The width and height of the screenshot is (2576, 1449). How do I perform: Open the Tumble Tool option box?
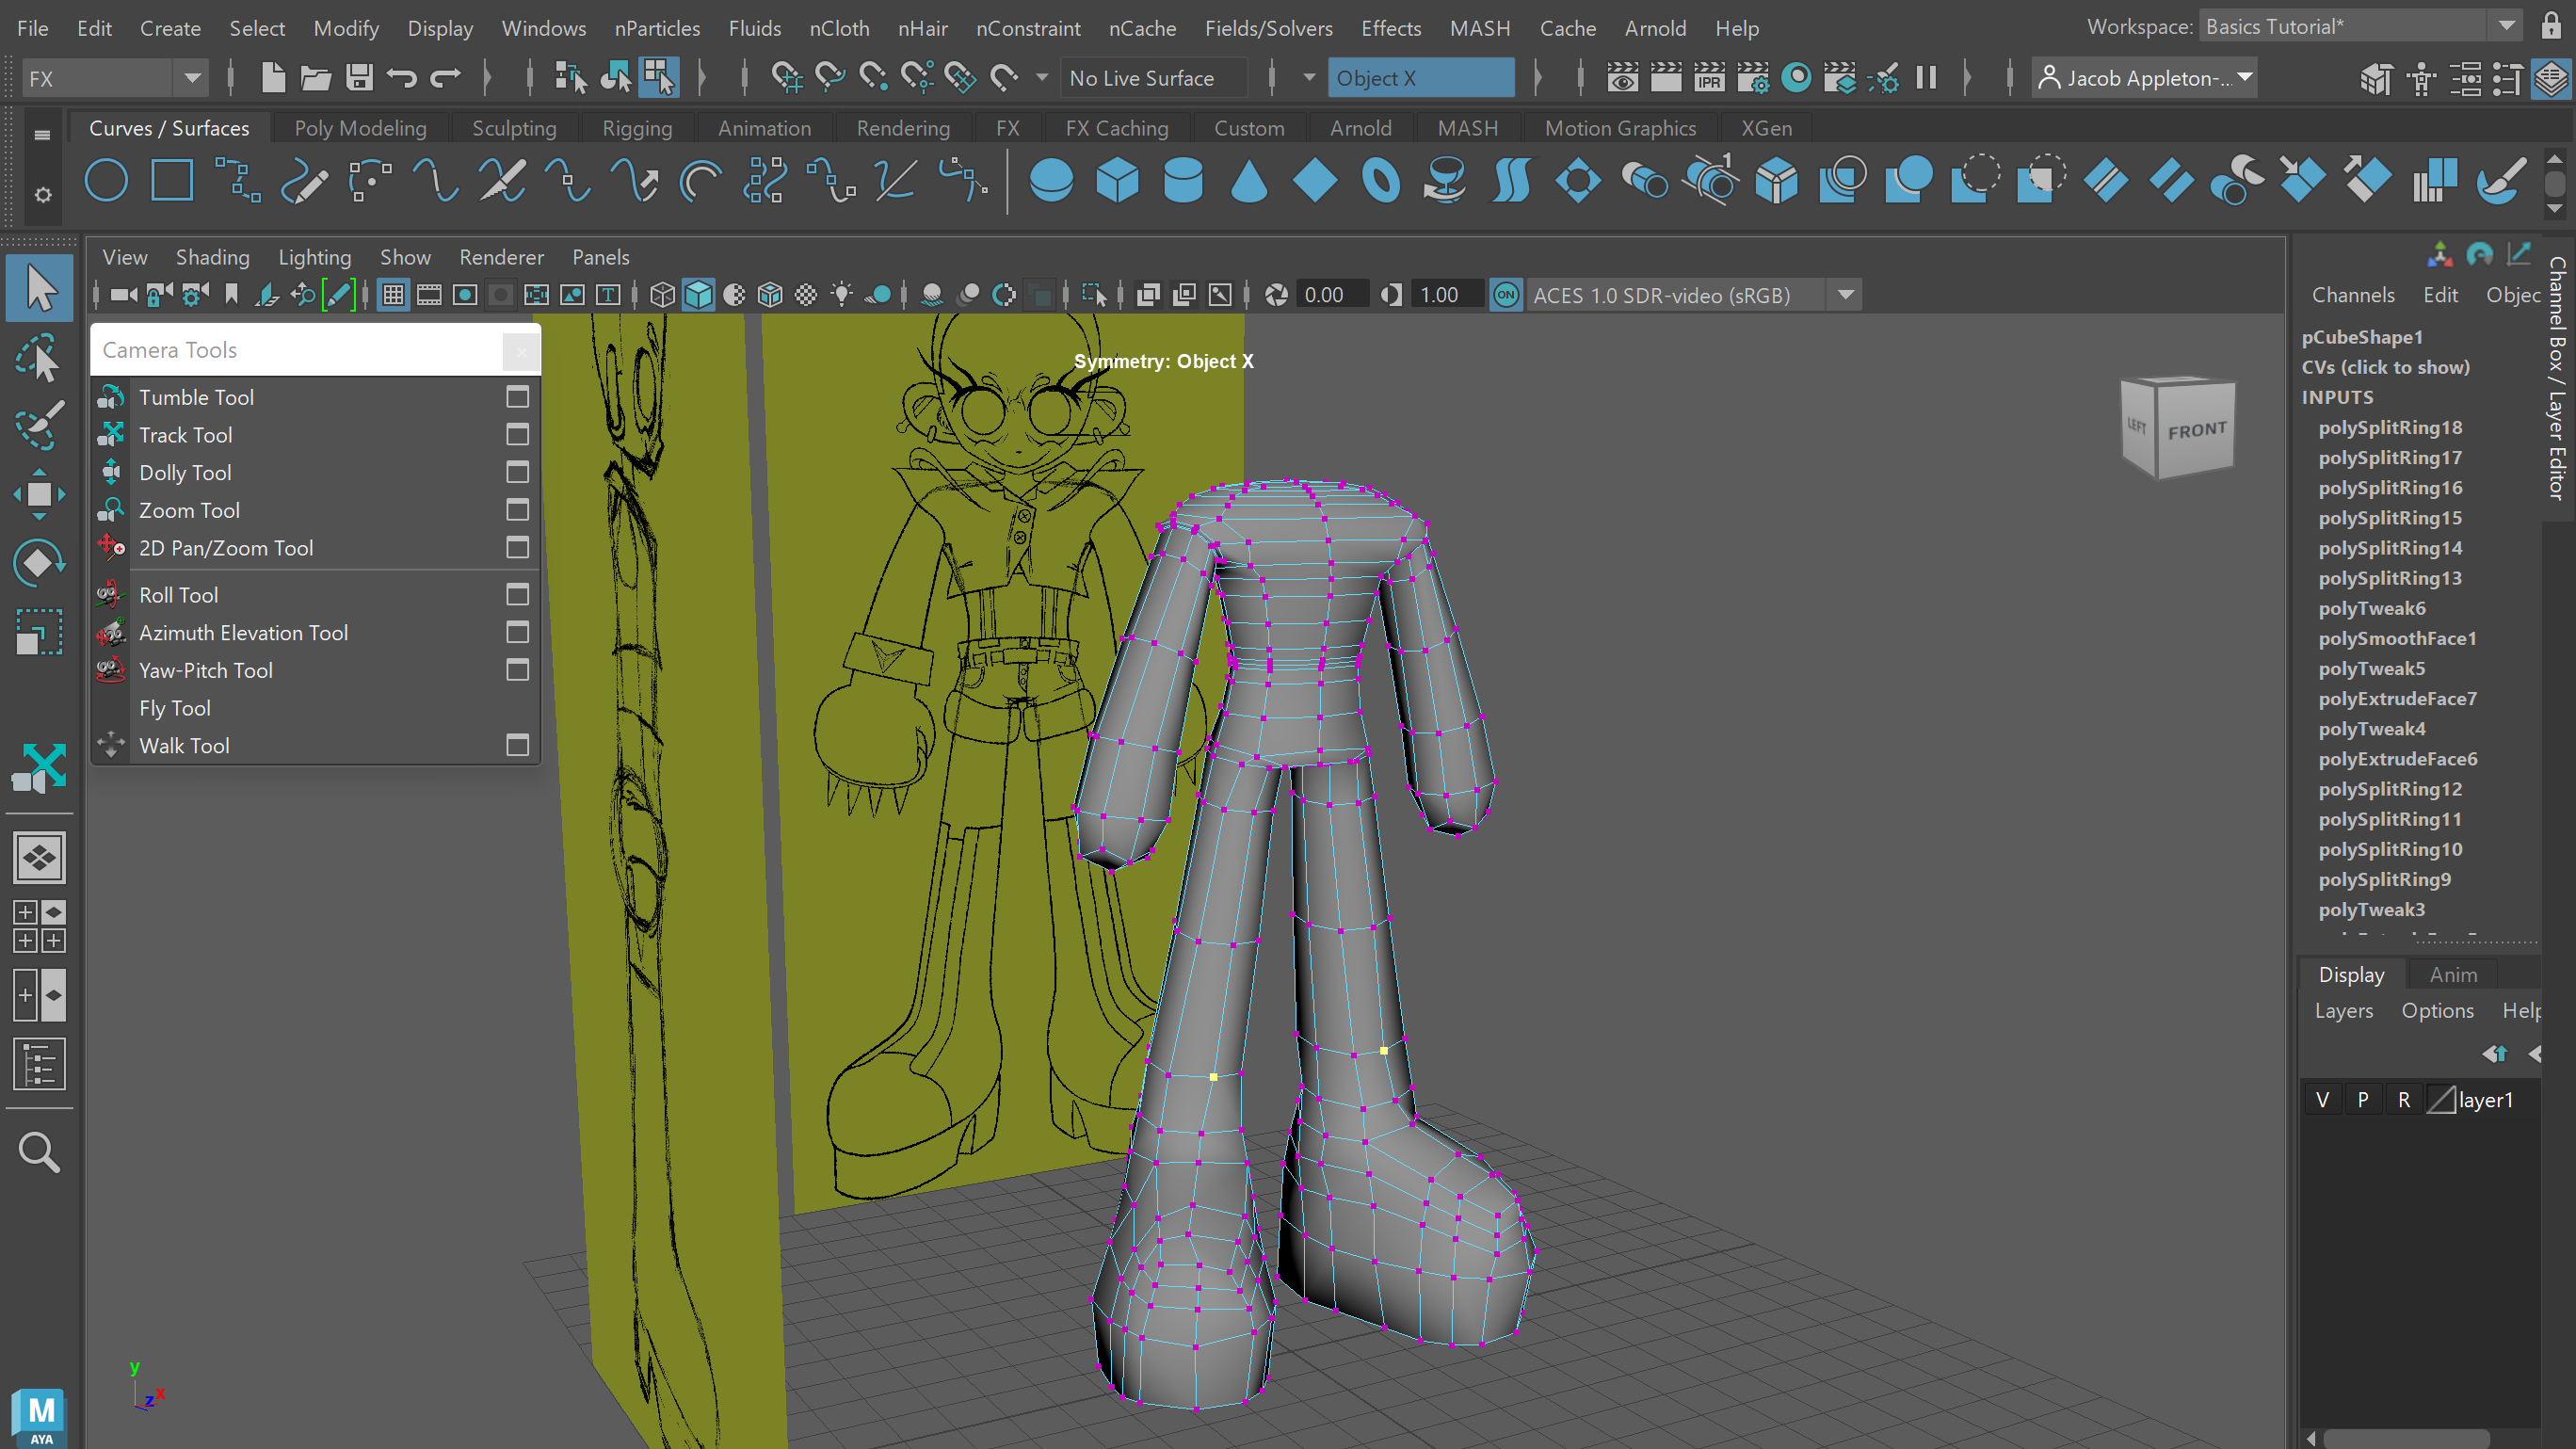(x=517, y=397)
